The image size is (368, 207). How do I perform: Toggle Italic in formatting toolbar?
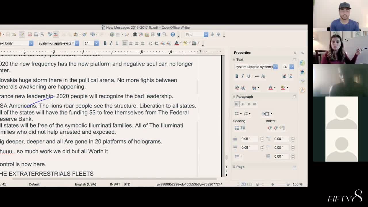111,43
